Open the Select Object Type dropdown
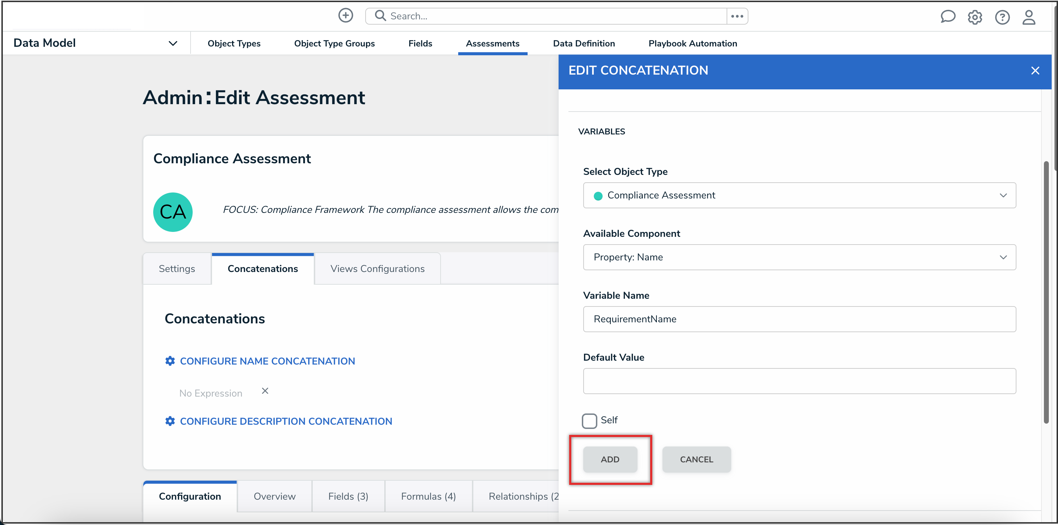This screenshot has height=525, width=1058. click(x=799, y=195)
